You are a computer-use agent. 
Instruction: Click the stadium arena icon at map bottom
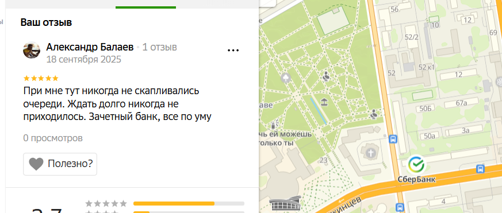[285, 204]
